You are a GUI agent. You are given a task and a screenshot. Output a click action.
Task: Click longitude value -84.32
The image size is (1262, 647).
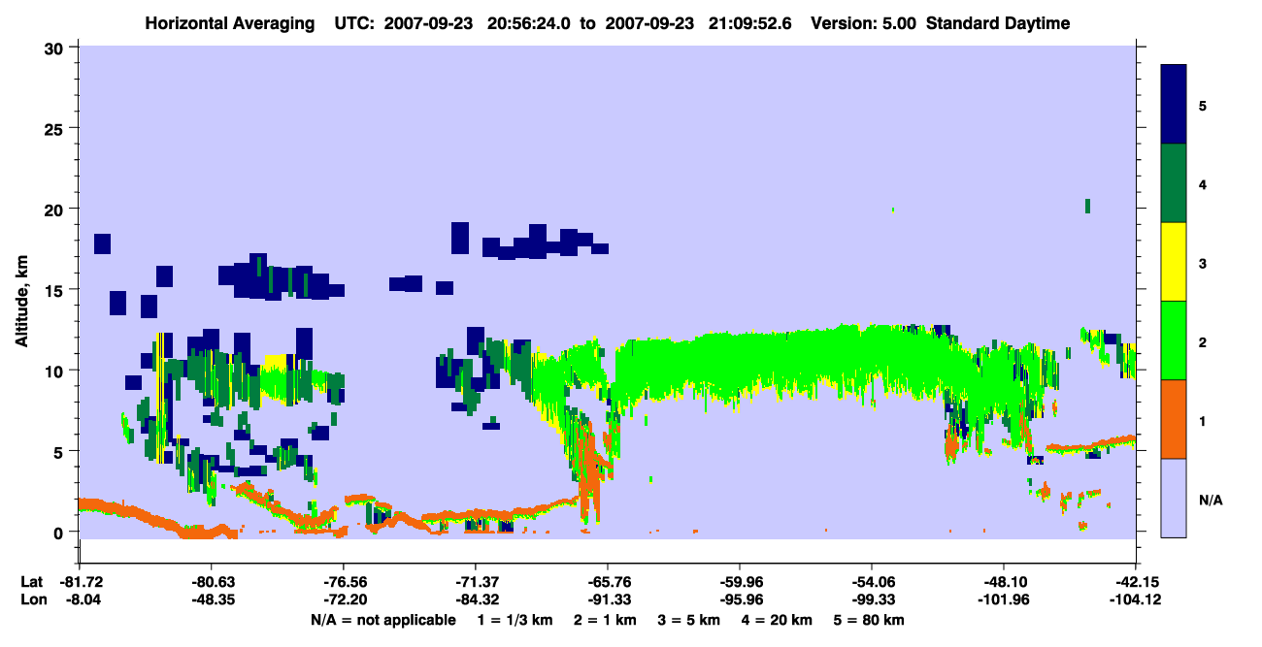[x=476, y=599]
